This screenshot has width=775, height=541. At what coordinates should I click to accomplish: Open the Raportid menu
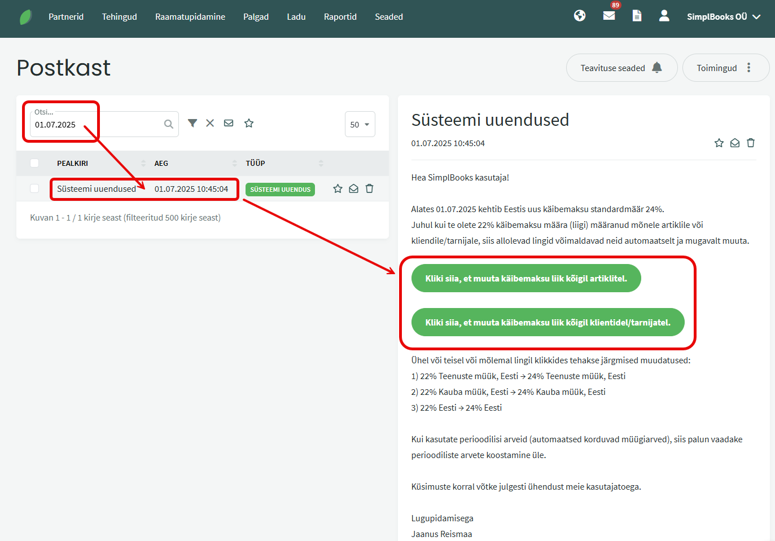(340, 17)
